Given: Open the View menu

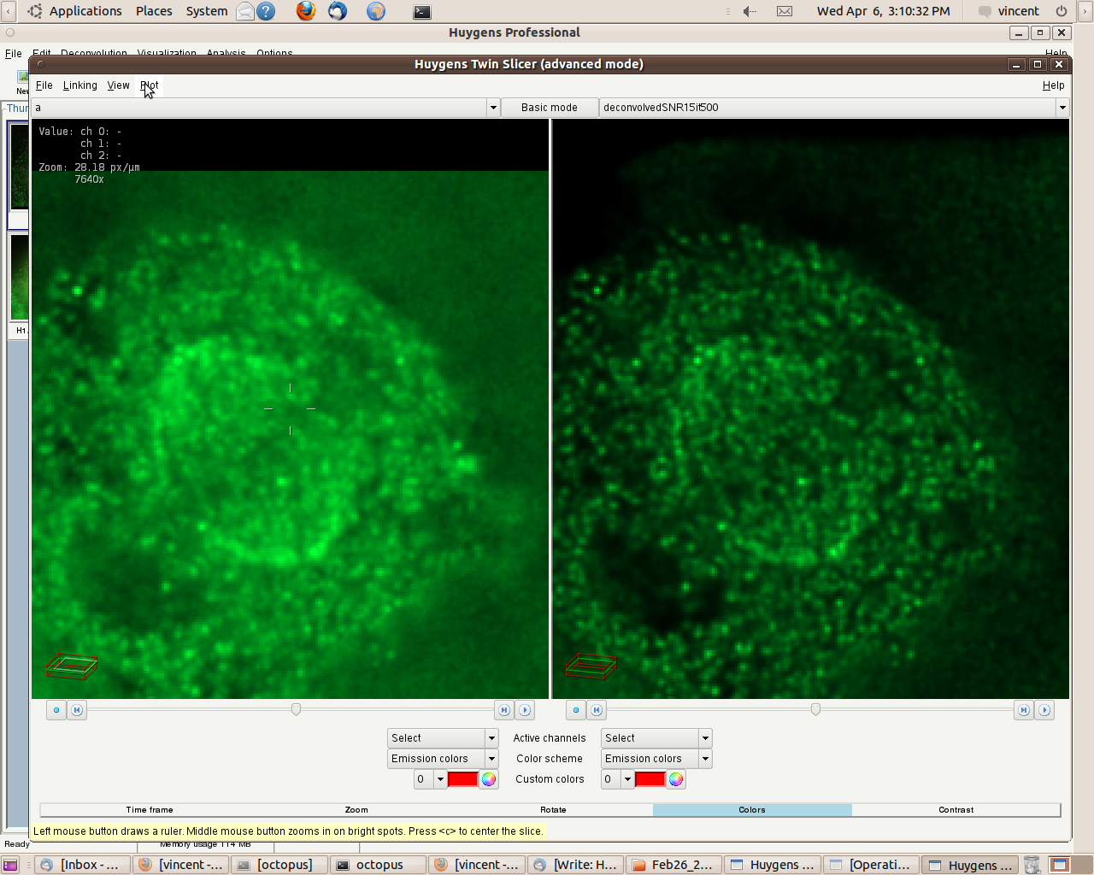Looking at the screenshot, I should click(x=118, y=85).
